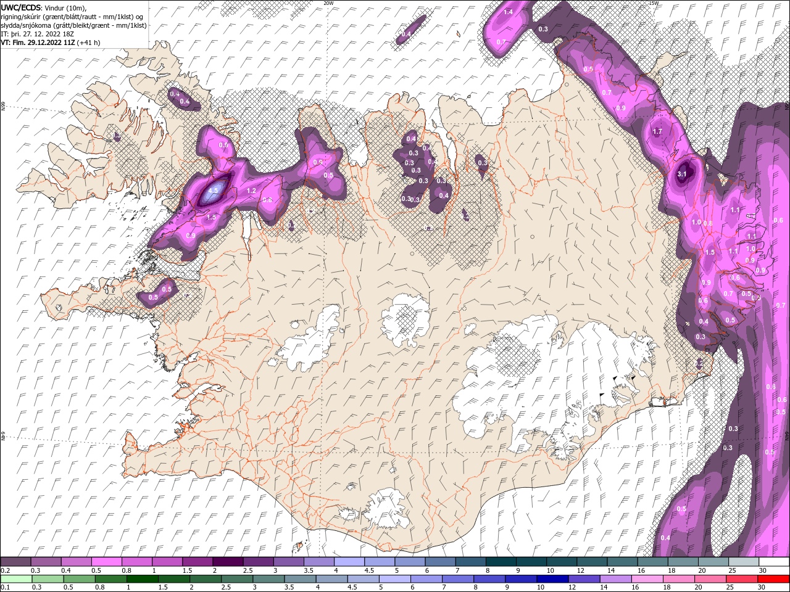
Task: Click the darkest green swatch above 1 in lower row
Action: point(143,579)
